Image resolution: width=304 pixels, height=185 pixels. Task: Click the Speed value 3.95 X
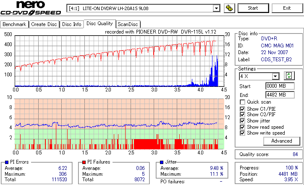coord(291,180)
